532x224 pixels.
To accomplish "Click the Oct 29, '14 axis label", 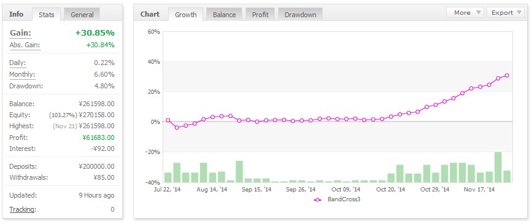I will click(435, 190).
